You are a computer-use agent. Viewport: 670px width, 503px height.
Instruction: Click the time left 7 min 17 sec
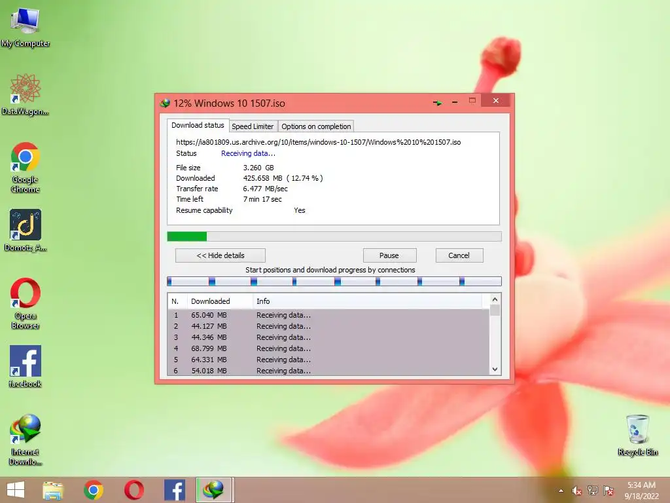[x=262, y=199]
